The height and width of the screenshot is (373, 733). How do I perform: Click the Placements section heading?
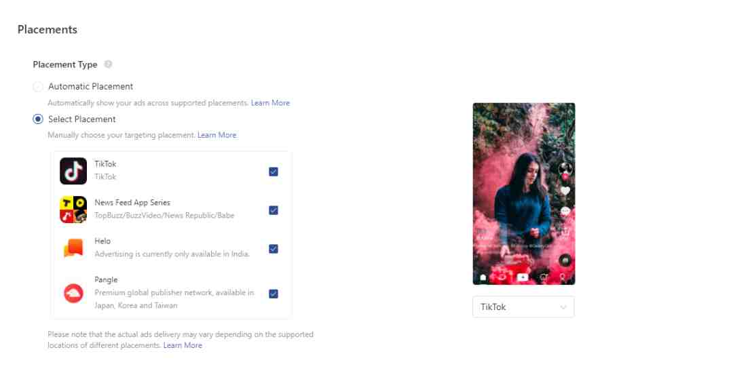(x=48, y=29)
